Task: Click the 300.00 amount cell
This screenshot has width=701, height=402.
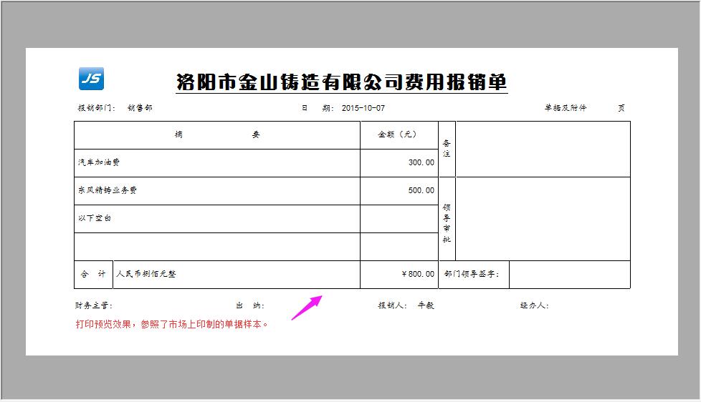Action: click(421, 162)
